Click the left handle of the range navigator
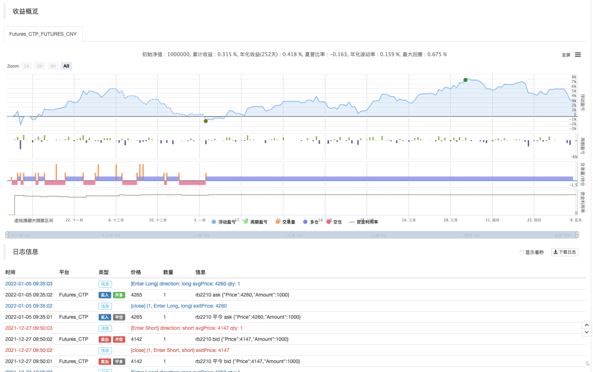Image resolution: width=593 pixels, height=372 pixels. click(7, 235)
